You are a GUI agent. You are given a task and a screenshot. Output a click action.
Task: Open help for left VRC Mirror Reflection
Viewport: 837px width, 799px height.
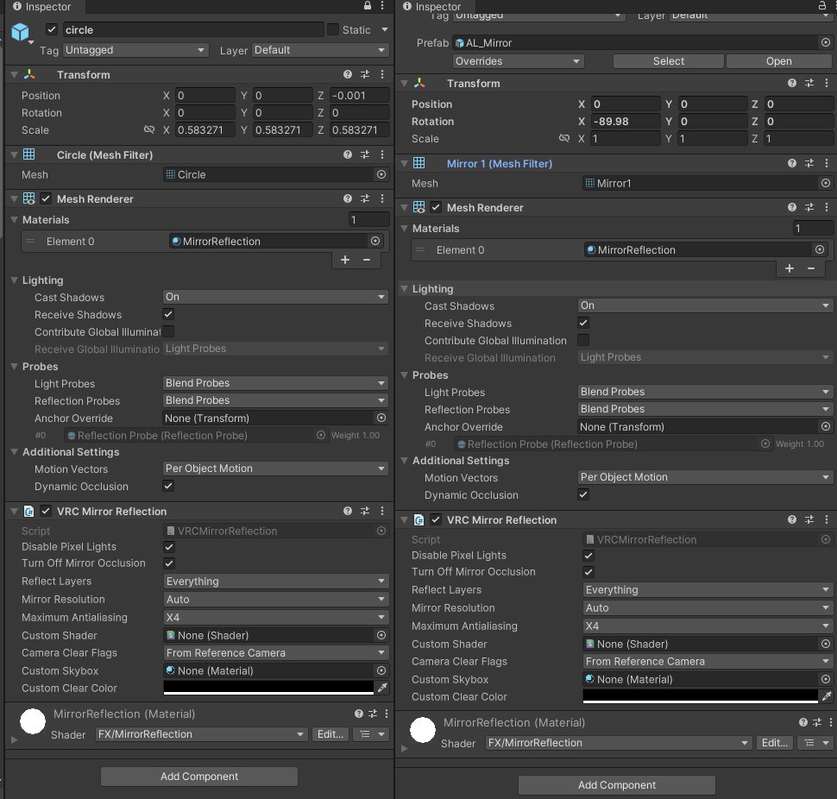(348, 512)
